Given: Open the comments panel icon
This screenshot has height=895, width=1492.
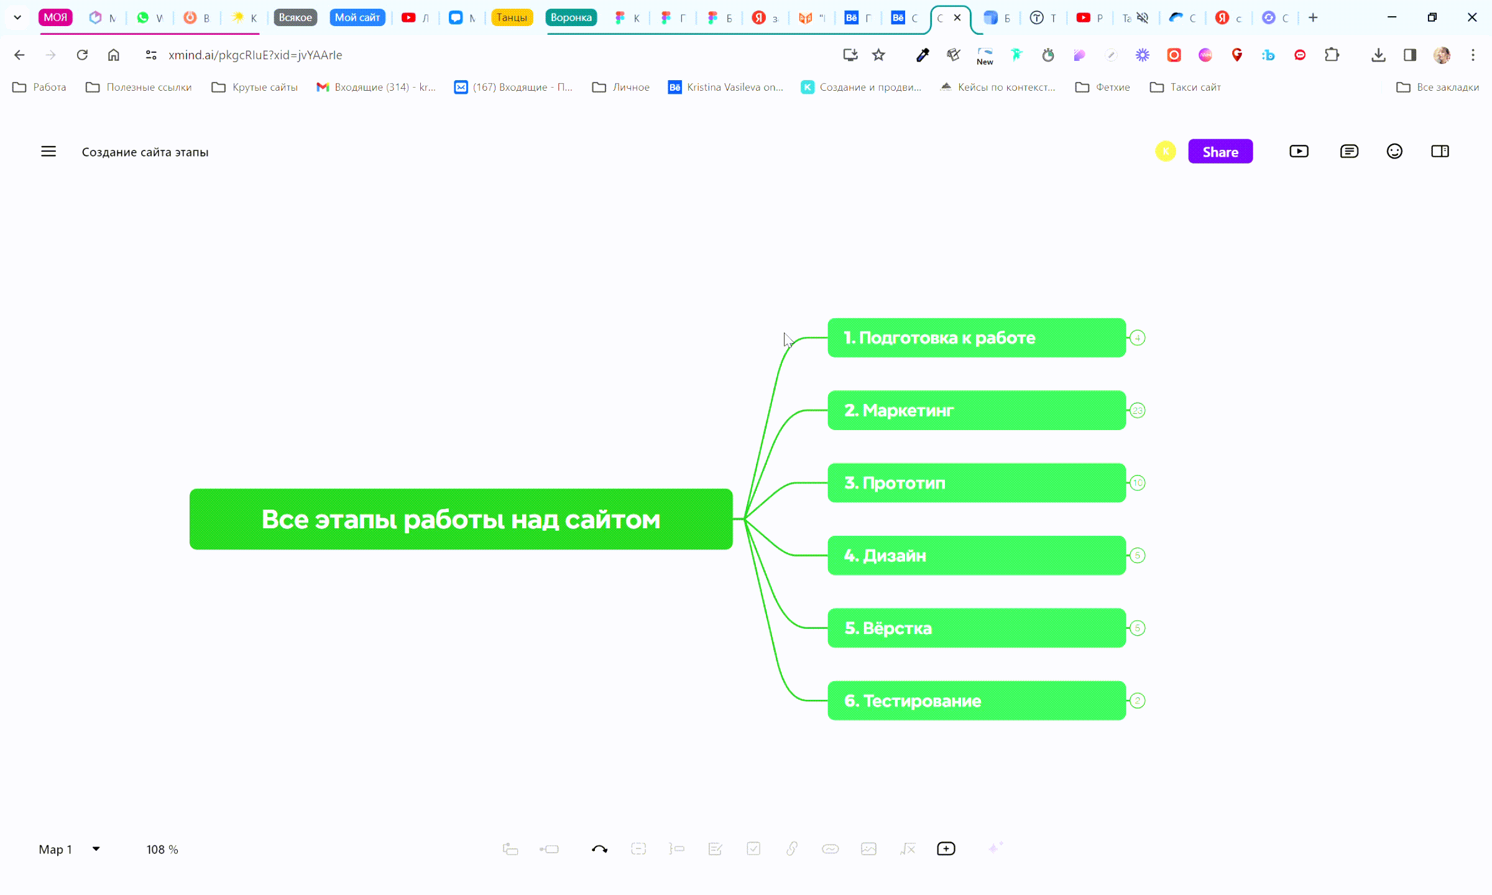Looking at the screenshot, I should click(1349, 152).
